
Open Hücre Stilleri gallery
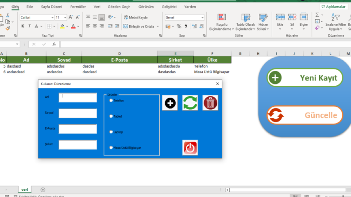click(263, 22)
